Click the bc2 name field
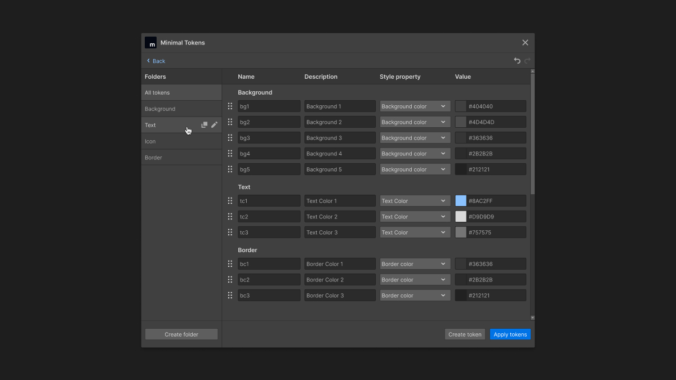Image resolution: width=676 pixels, height=380 pixels. (269, 280)
